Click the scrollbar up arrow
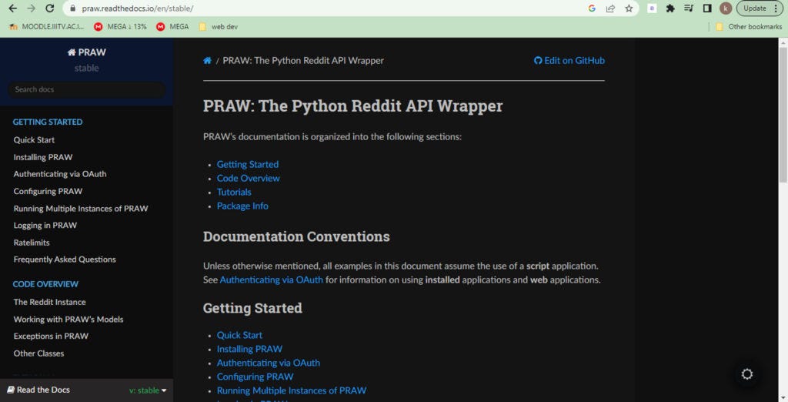 783,43
